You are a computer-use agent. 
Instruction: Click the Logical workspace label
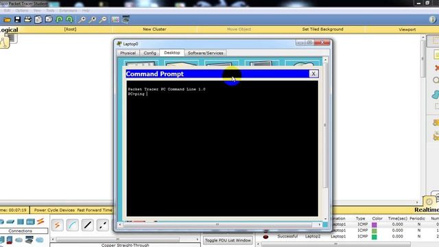(x=9, y=30)
